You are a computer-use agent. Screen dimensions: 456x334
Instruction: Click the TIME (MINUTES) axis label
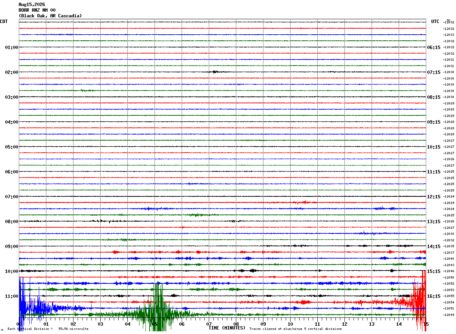tap(227, 328)
